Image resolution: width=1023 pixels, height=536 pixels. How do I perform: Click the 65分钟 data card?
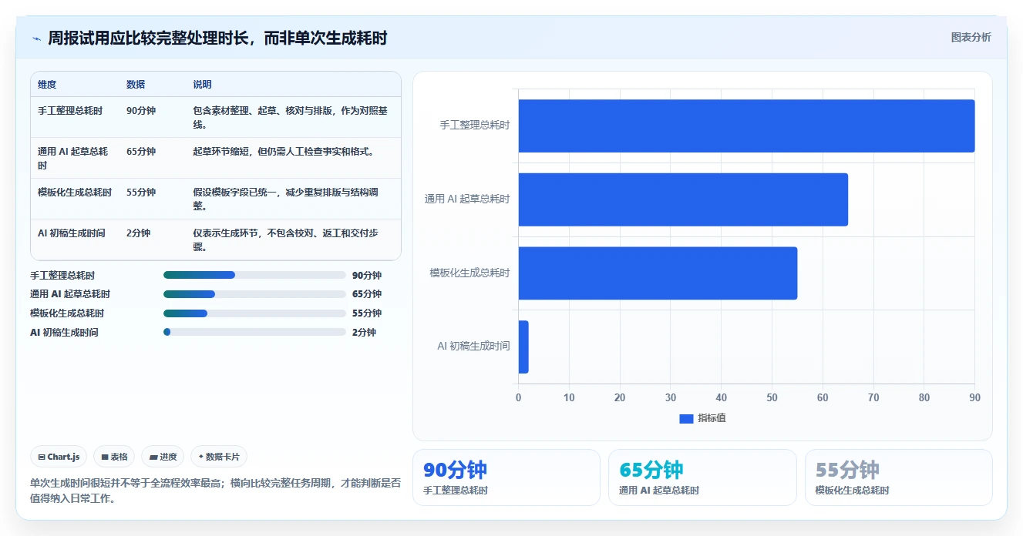[702, 477]
